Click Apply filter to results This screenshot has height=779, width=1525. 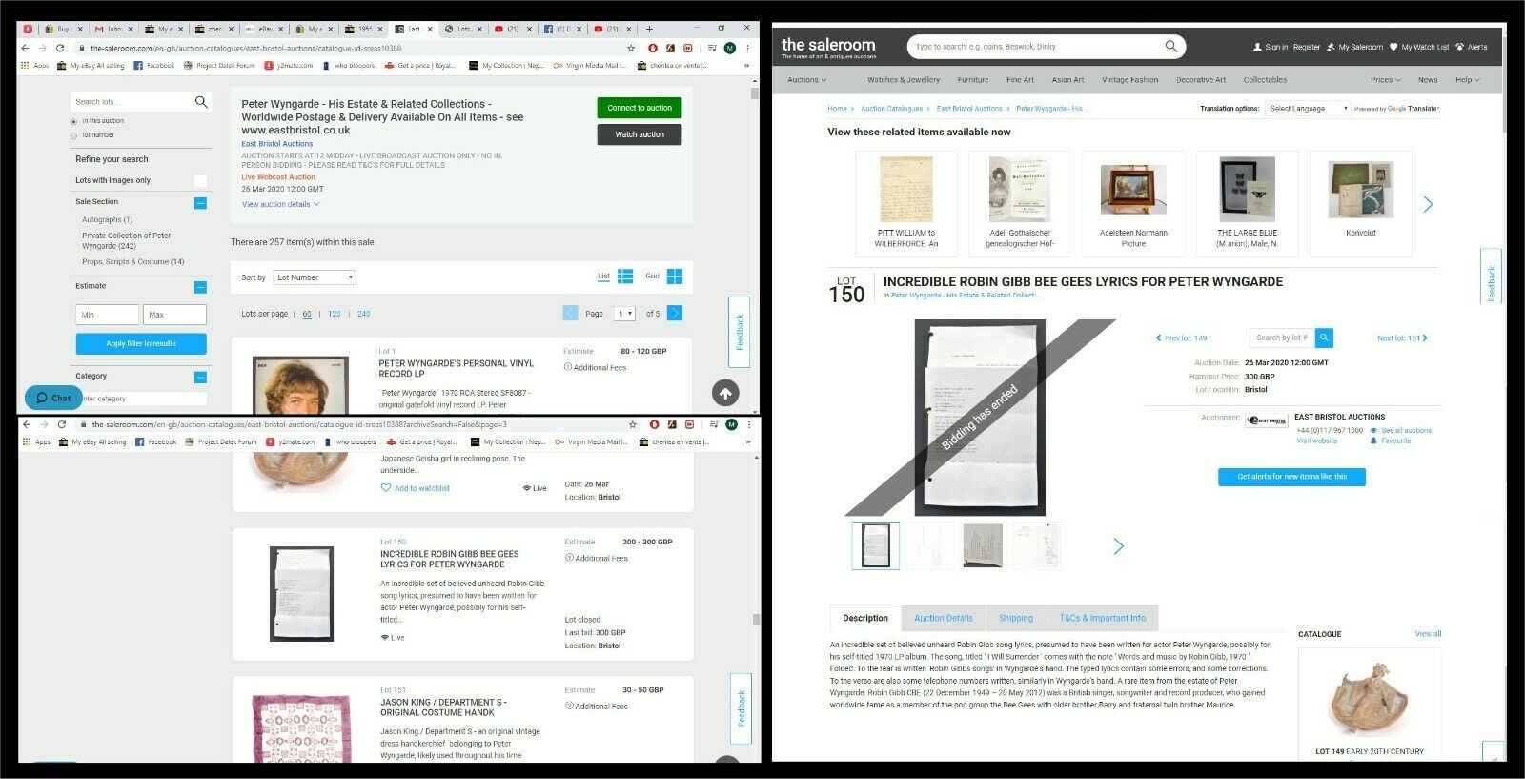141,343
